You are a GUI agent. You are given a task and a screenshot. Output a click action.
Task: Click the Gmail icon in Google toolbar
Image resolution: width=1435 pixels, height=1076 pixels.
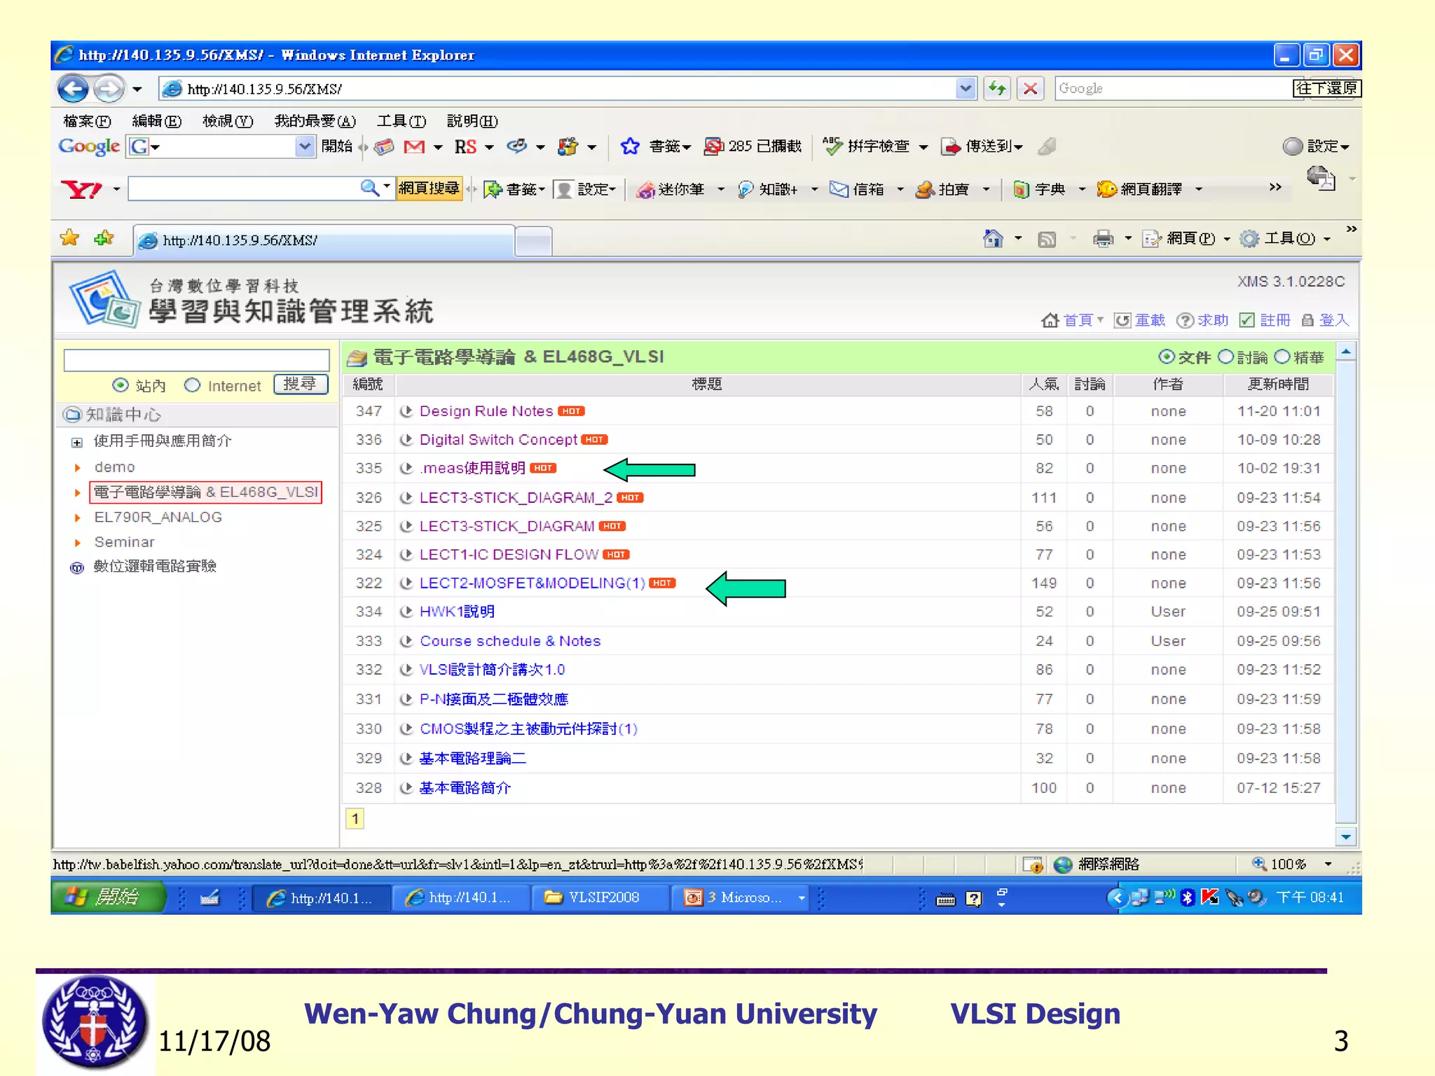pos(414,146)
